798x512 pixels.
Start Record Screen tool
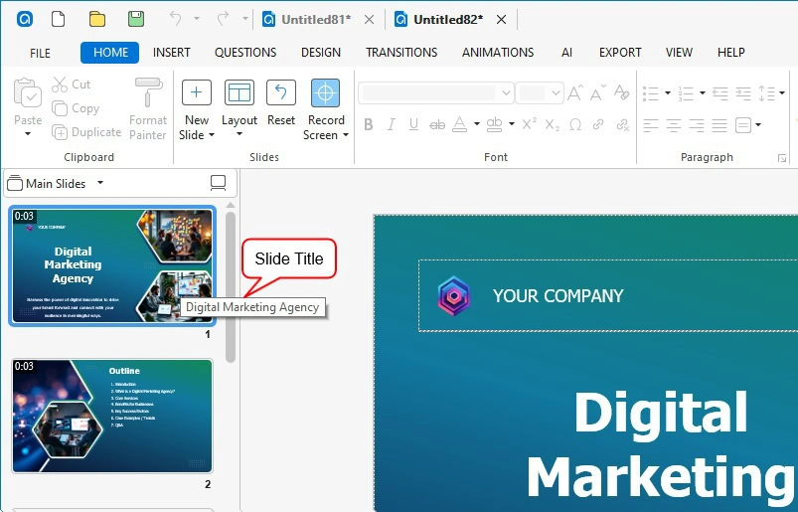point(325,93)
